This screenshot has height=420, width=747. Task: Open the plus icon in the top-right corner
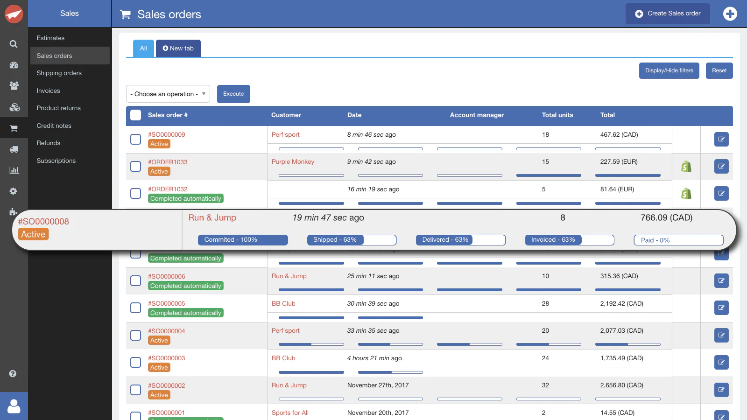(x=730, y=14)
